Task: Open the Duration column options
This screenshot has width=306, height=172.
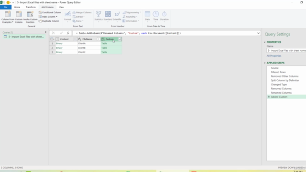Action: [x=164, y=17]
